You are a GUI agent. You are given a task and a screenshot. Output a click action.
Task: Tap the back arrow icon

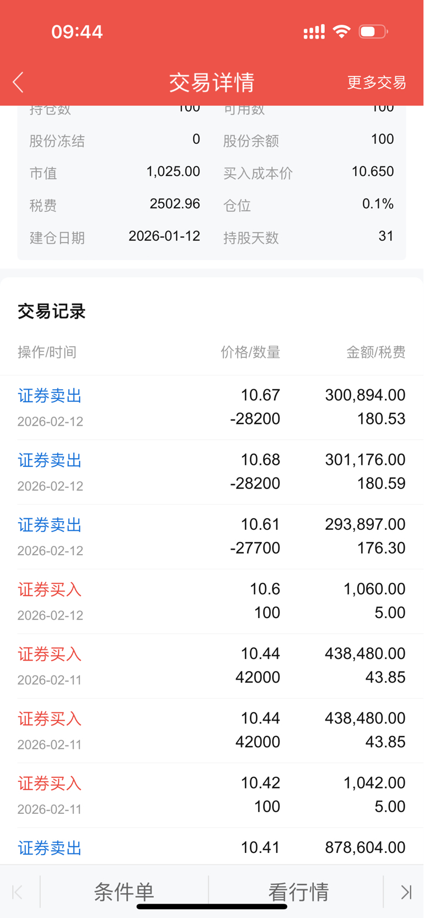tap(18, 83)
